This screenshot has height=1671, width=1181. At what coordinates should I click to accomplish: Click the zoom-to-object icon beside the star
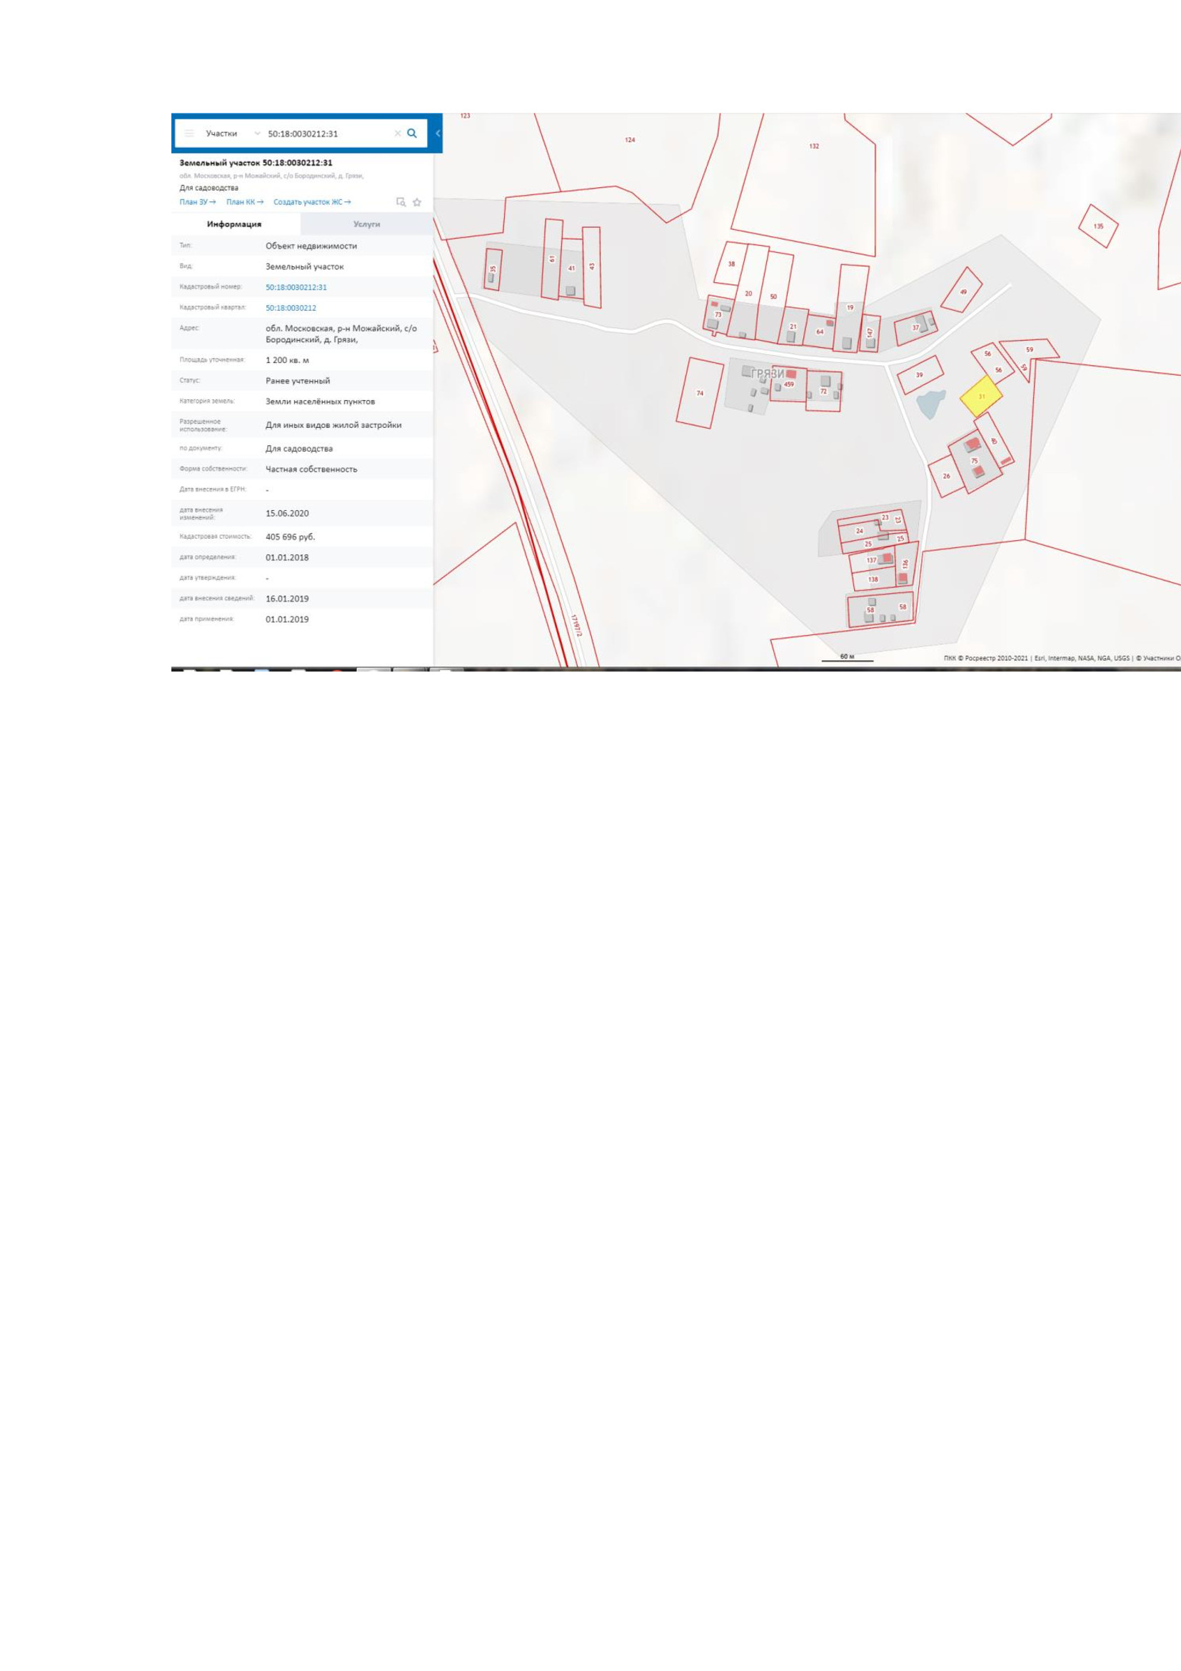(401, 202)
